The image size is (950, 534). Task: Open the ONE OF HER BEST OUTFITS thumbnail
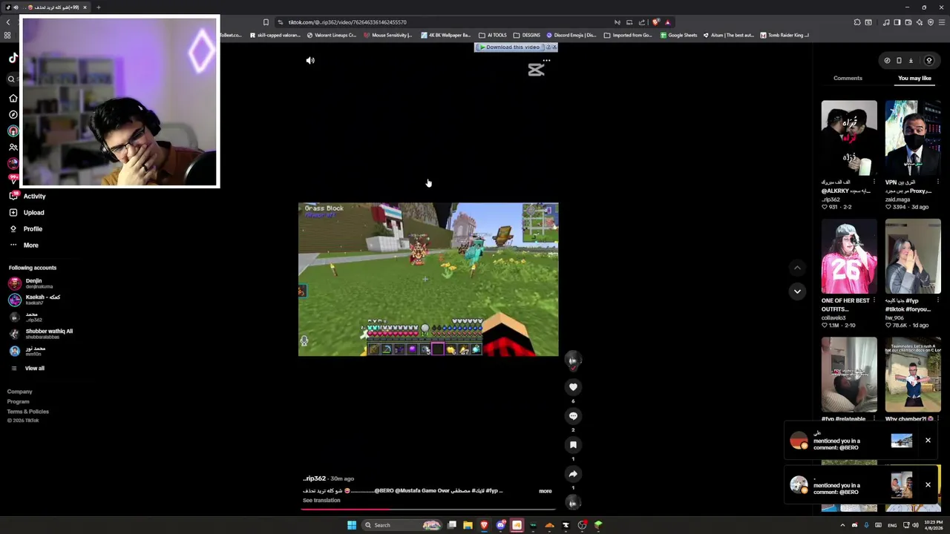pyautogui.click(x=849, y=257)
